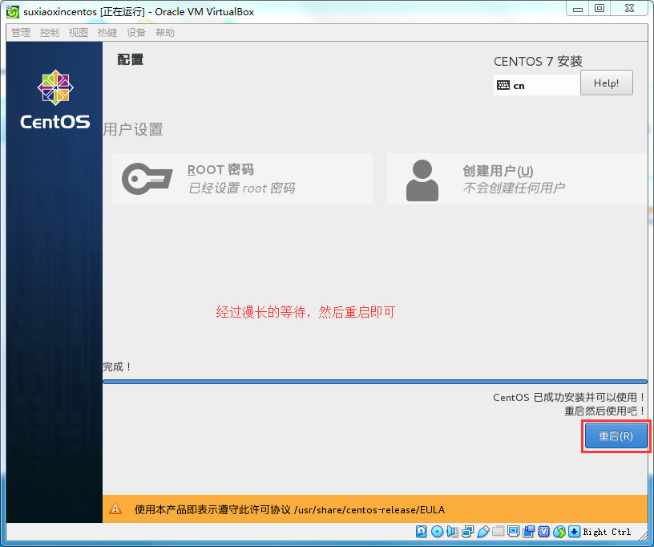The height and width of the screenshot is (547, 654).
Task: Click the keyboard capture arrow icon
Action: 574,531
